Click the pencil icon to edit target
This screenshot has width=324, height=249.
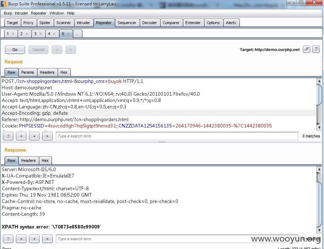click(306, 49)
